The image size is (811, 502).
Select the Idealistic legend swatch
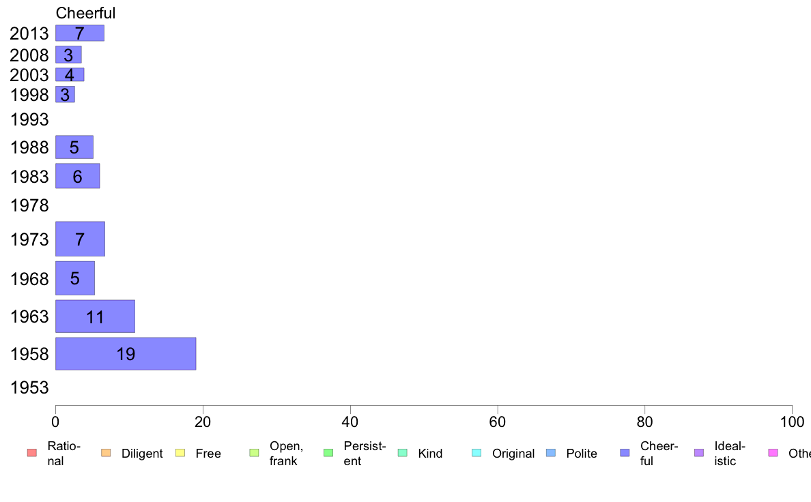pyautogui.click(x=699, y=453)
